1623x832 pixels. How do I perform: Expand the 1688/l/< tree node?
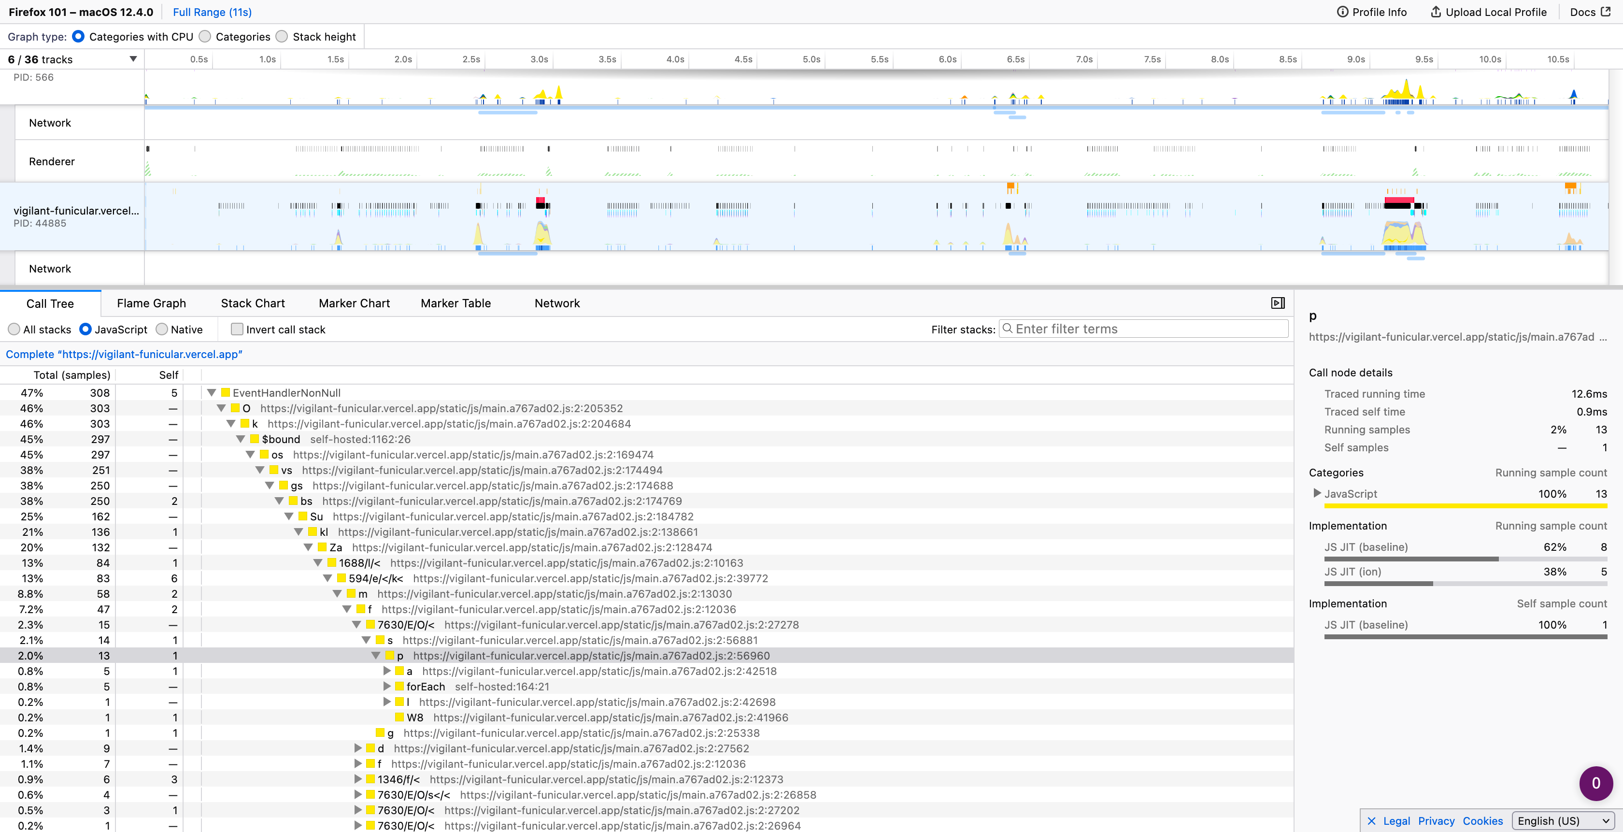tap(319, 562)
